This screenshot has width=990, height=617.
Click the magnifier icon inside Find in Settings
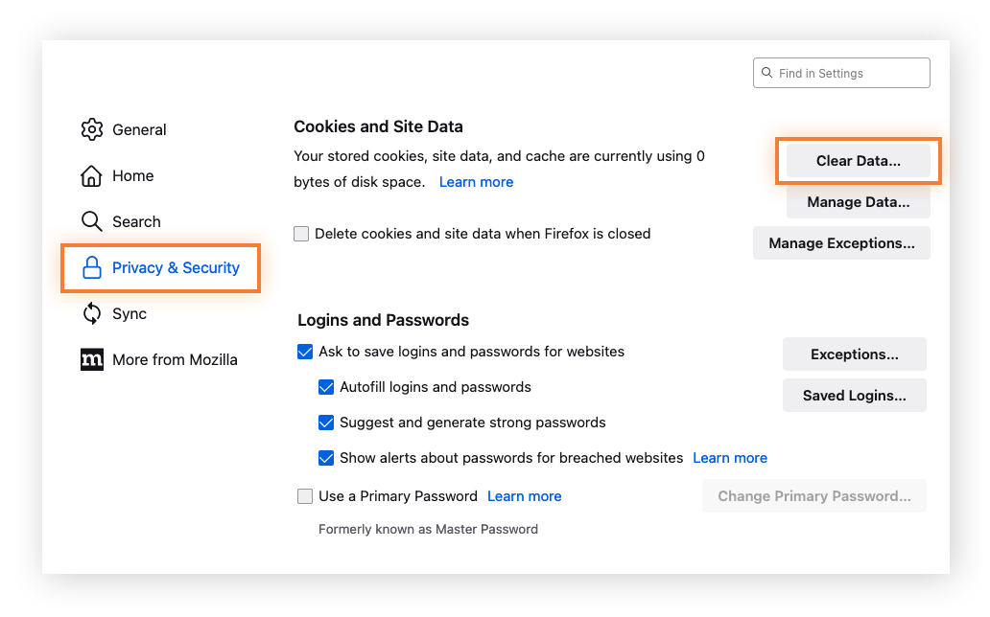click(x=766, y=73)
